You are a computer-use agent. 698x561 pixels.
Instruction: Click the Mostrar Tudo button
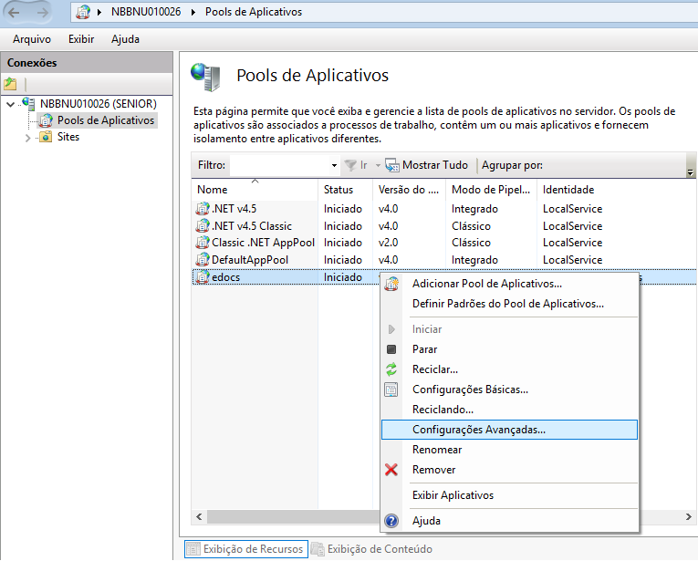click(x=426, y=165)
